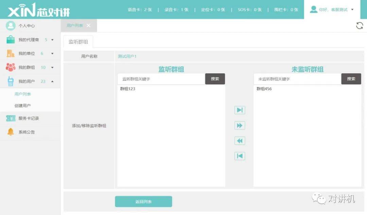Expand the 我的单位 menu
367x215 pixels.
point(30,54)
